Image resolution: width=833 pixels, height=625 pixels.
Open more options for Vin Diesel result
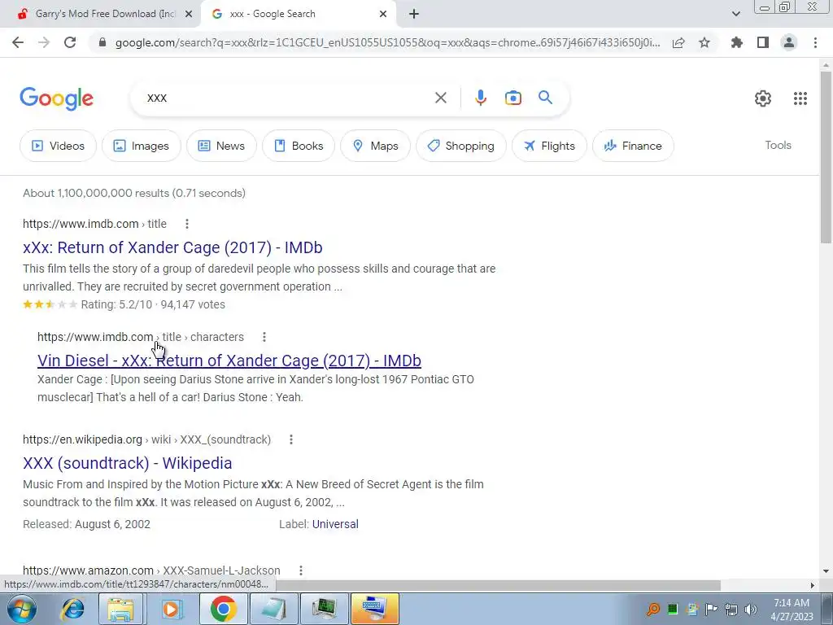tap(264, 337)
